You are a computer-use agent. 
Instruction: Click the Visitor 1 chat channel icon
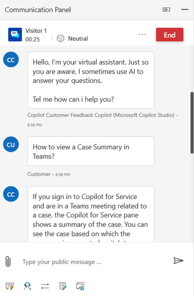(15, 35)
